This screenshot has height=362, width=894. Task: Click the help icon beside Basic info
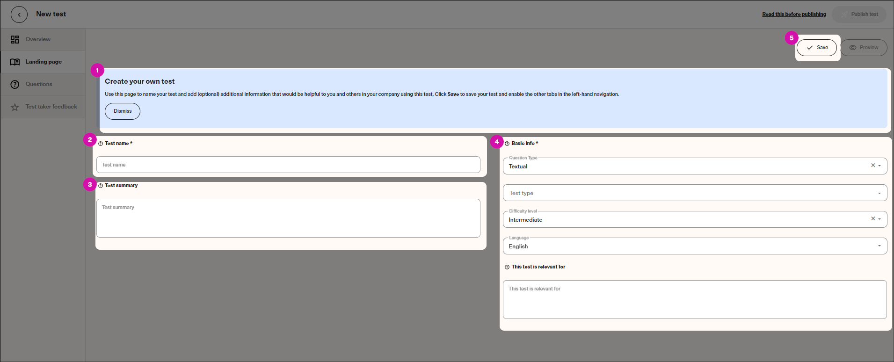(x=507, y=144)
